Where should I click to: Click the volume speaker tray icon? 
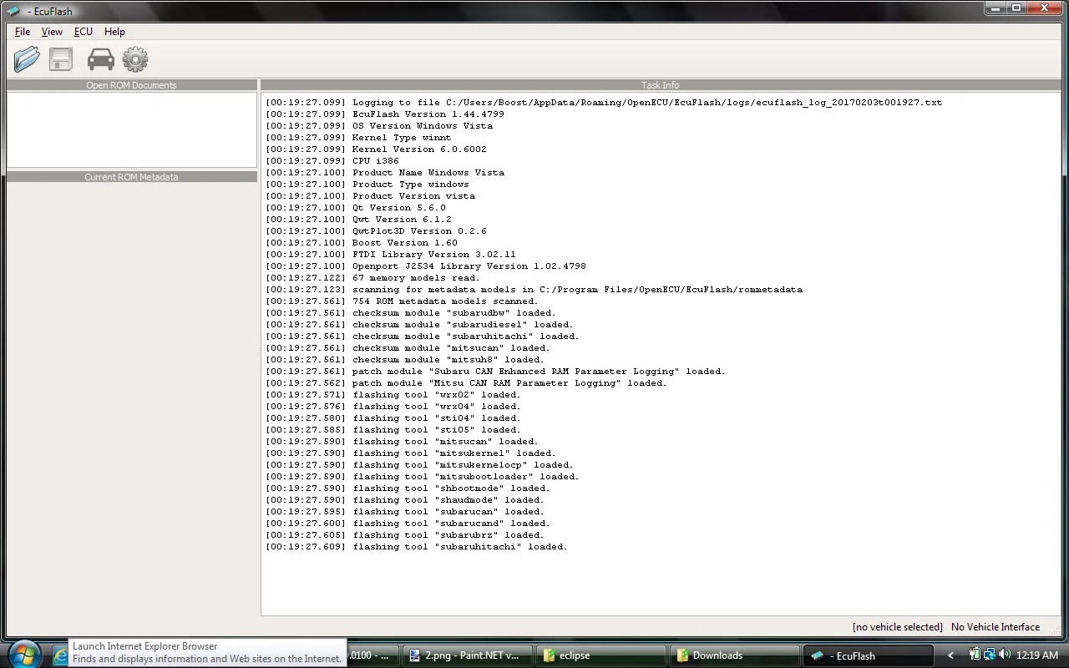1005,655
